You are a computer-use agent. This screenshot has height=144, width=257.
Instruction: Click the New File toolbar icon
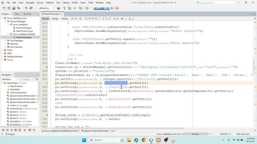click(4, 8)
